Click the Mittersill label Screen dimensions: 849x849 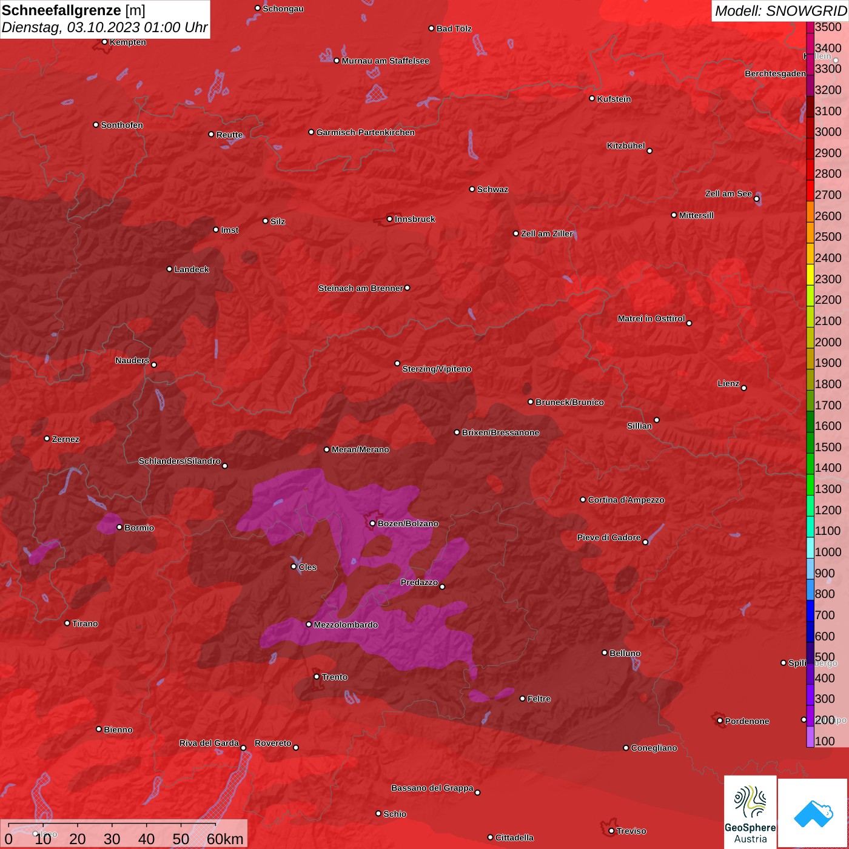coord(696,215)
